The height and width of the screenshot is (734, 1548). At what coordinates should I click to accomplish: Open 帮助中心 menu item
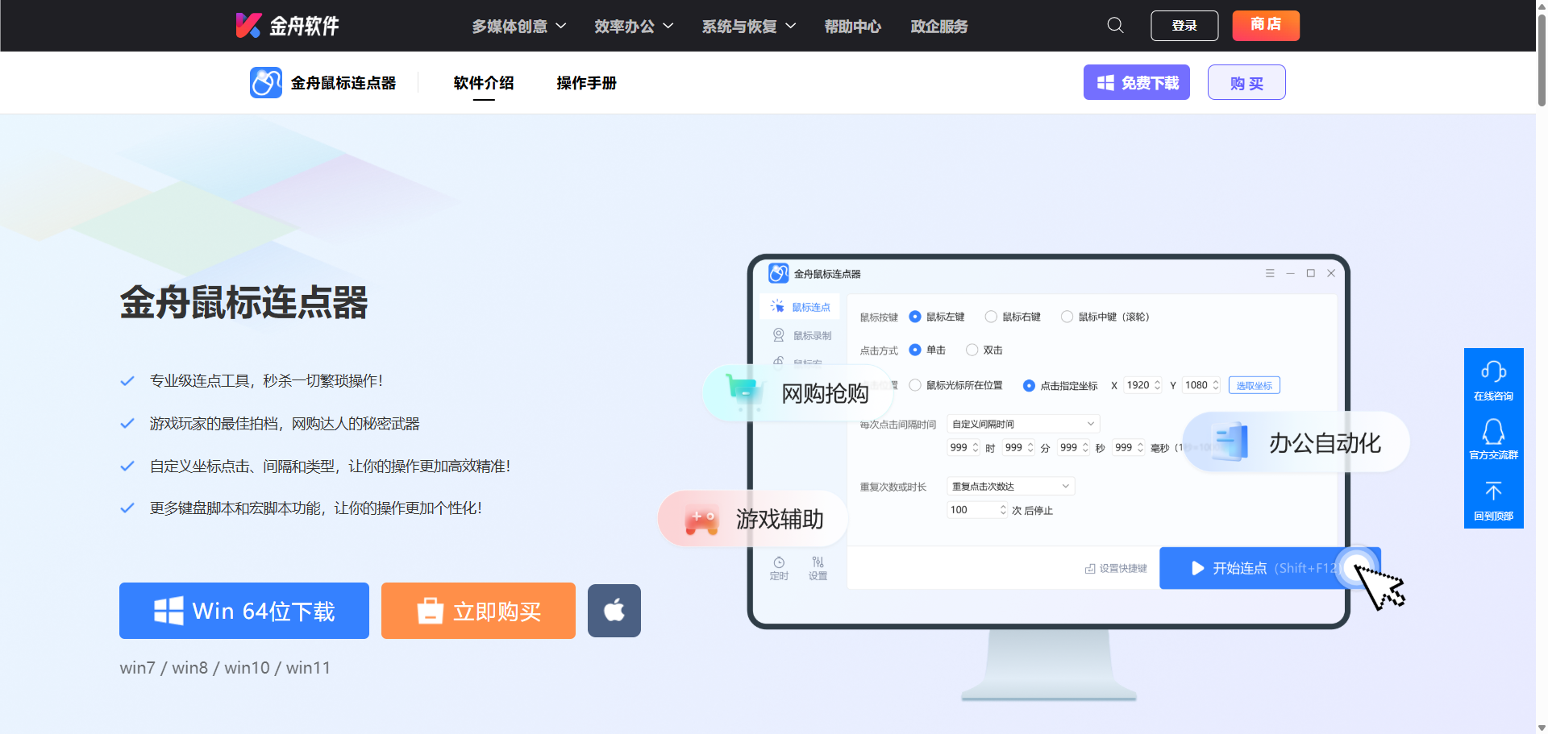coord(852,26)
